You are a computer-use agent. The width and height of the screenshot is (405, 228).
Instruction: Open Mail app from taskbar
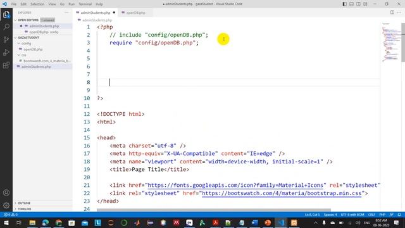pyautogui.click(x=85, y=222)
